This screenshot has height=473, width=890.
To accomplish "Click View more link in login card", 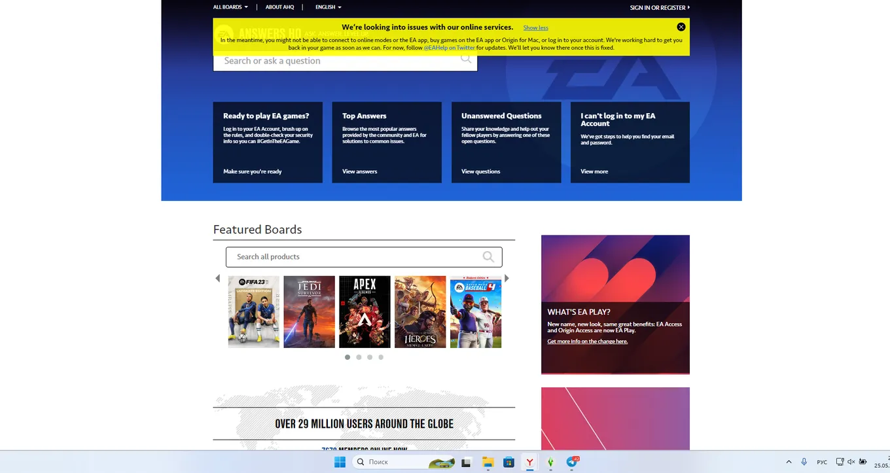I will [594, 171].
